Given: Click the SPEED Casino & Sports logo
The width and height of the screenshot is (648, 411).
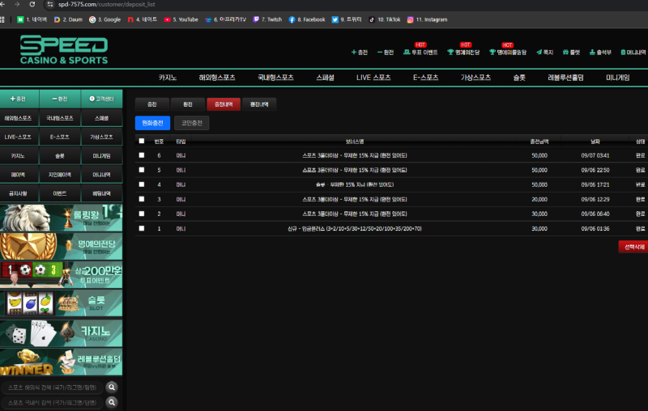Looking at the screenshot, I should tap(64, 49).
